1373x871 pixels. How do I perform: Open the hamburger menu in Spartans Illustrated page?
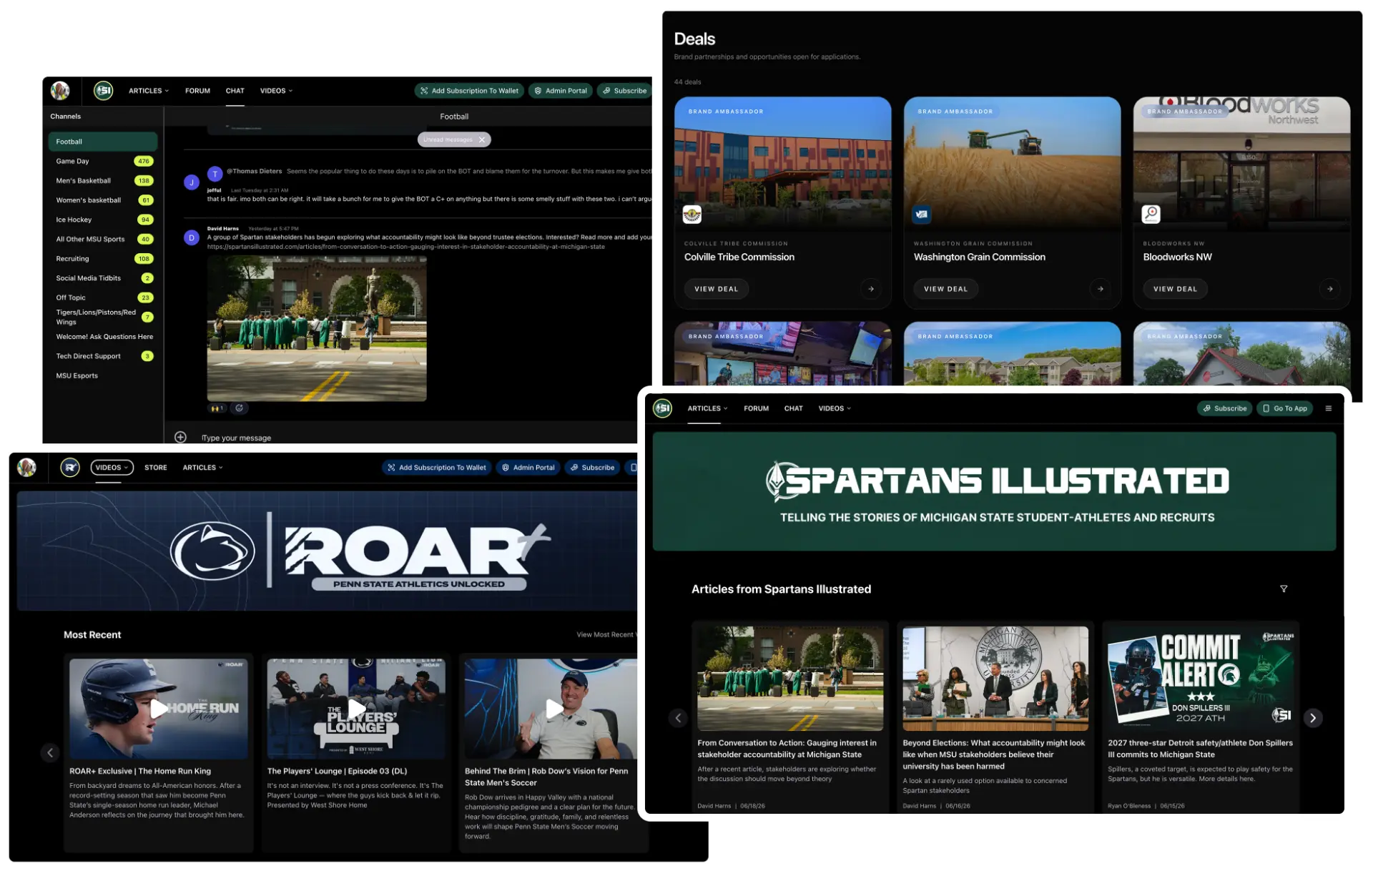pos(1329,408)
